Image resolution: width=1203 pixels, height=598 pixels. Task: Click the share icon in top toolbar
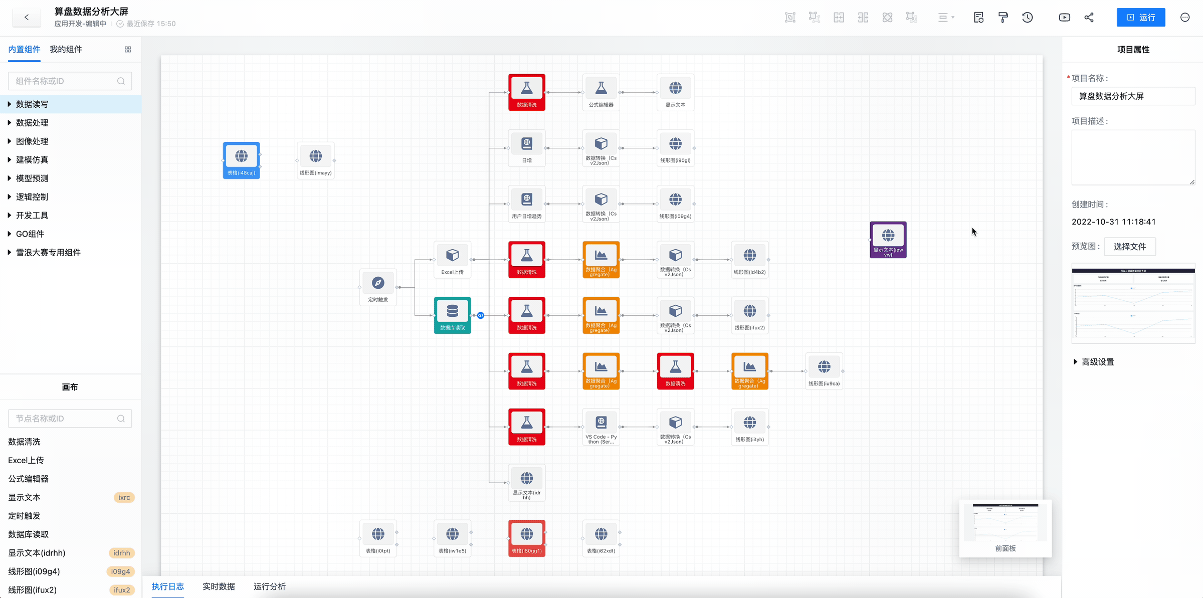pyautogui.click(x=1089, y=18)
